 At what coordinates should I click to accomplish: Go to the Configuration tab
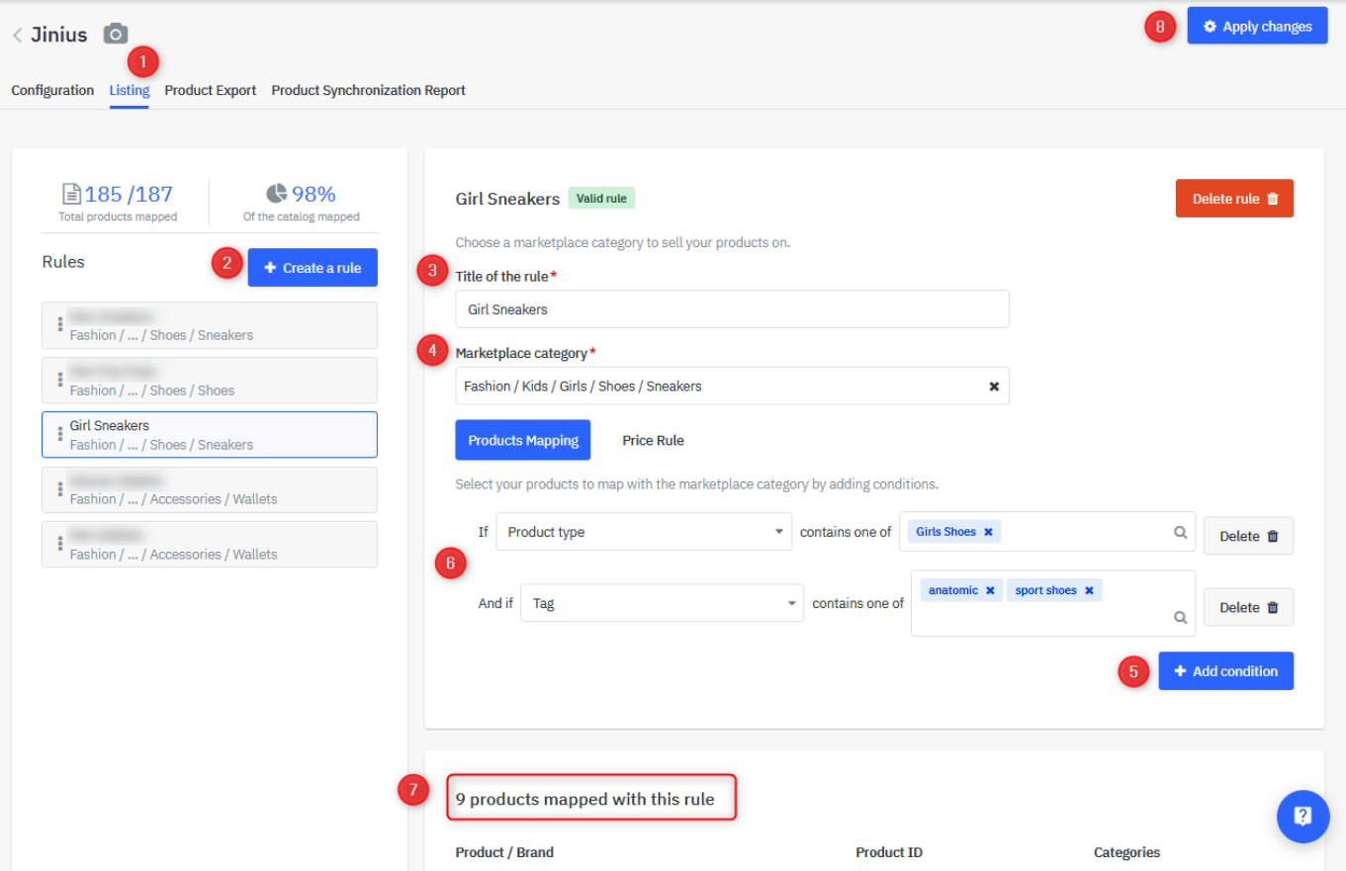click(x=52, y=90)
